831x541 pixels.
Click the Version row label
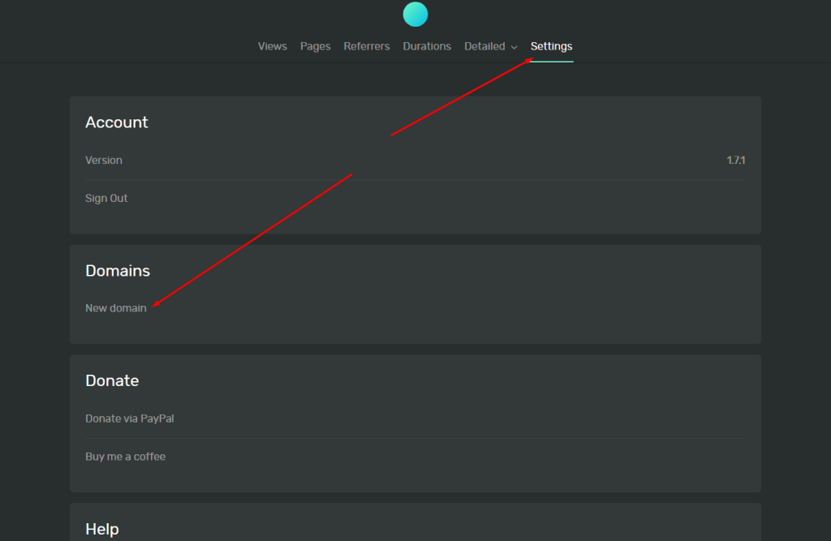point(104,161)
